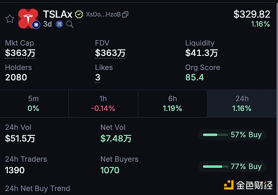Click the favorite star icon

click(9, 18)
